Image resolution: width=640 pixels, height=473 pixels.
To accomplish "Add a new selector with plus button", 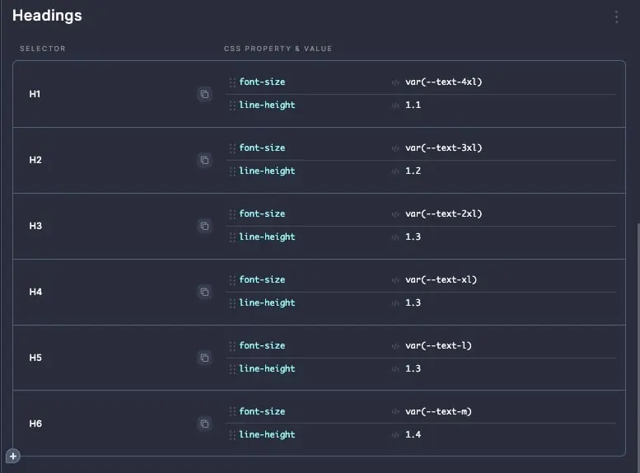I will tap(13, 456).
